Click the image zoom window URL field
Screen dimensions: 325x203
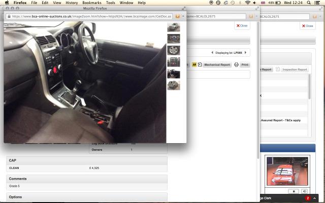(x=89, y=16)
